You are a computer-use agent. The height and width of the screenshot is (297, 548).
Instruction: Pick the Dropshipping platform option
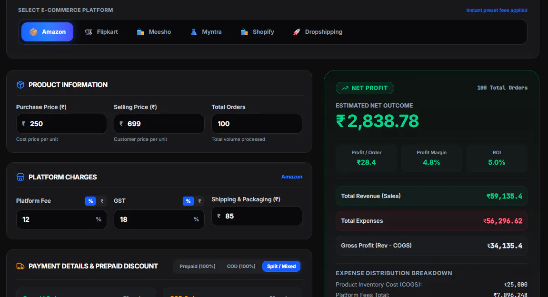coord(318,32)
